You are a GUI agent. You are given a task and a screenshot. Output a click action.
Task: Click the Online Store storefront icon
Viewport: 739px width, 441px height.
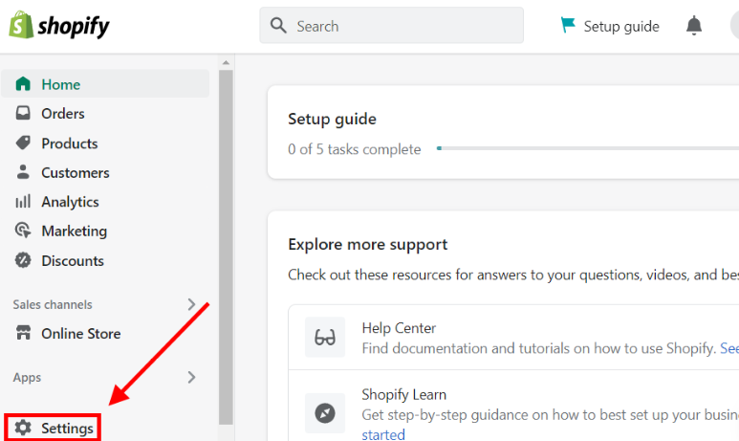(x=23, y=333)
